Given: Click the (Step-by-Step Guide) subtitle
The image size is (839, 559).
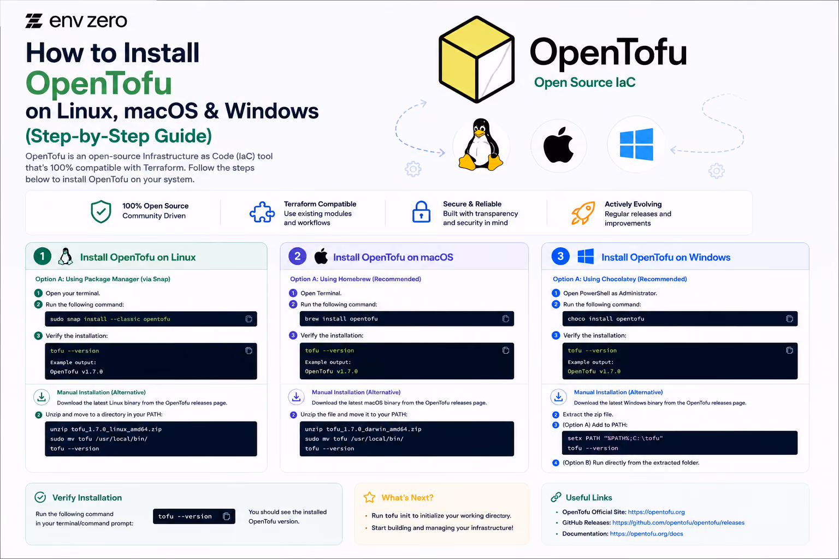Looking at the screenshot, I should point(119,135).
